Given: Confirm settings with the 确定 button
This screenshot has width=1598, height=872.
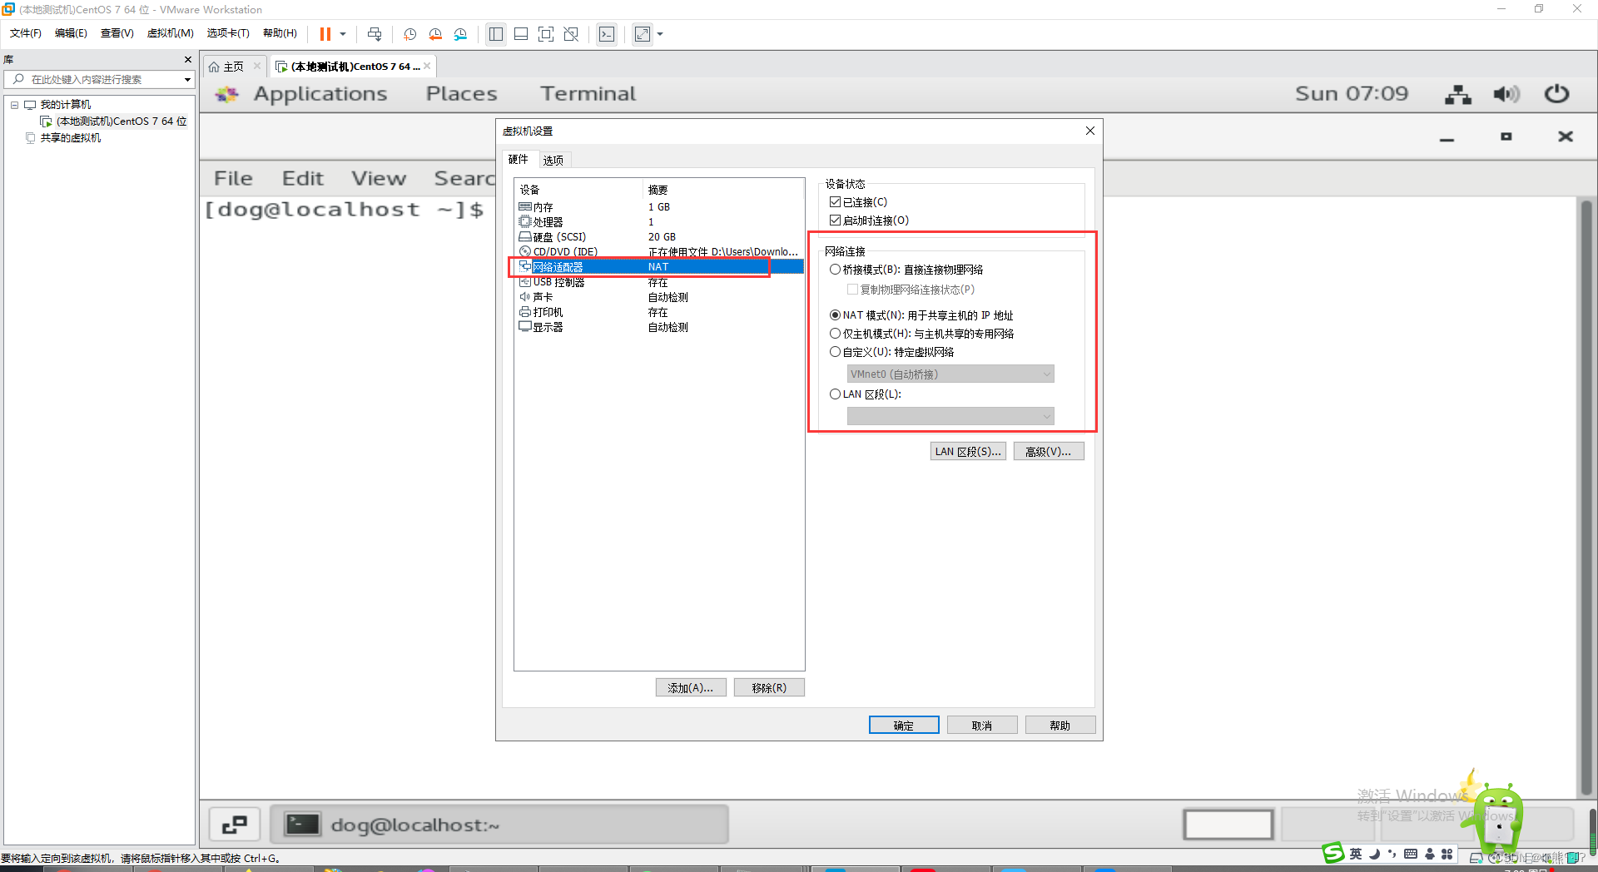Looking at the screenshot, I should tap(904, 726).
